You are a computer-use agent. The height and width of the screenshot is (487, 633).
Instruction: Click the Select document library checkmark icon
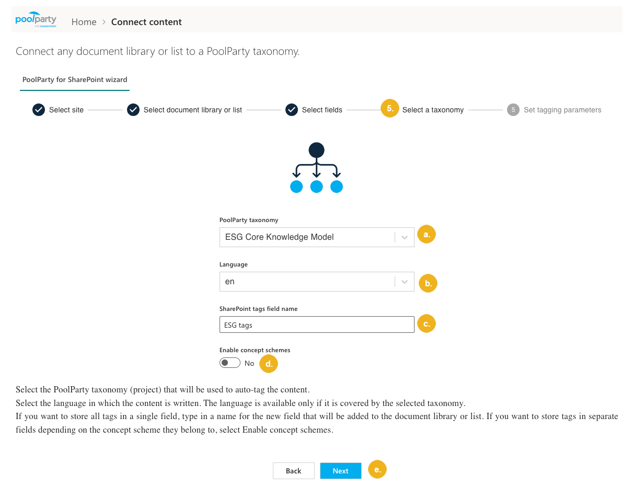point(133,110)
